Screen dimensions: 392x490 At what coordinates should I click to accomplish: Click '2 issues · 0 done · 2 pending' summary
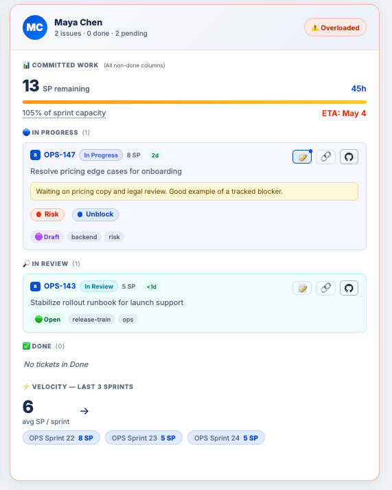click(101, 34)
